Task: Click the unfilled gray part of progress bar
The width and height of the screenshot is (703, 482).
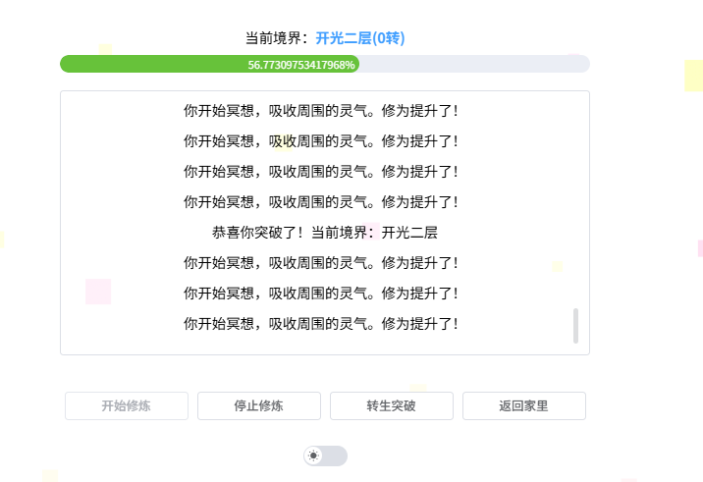Action: point(473,64)
